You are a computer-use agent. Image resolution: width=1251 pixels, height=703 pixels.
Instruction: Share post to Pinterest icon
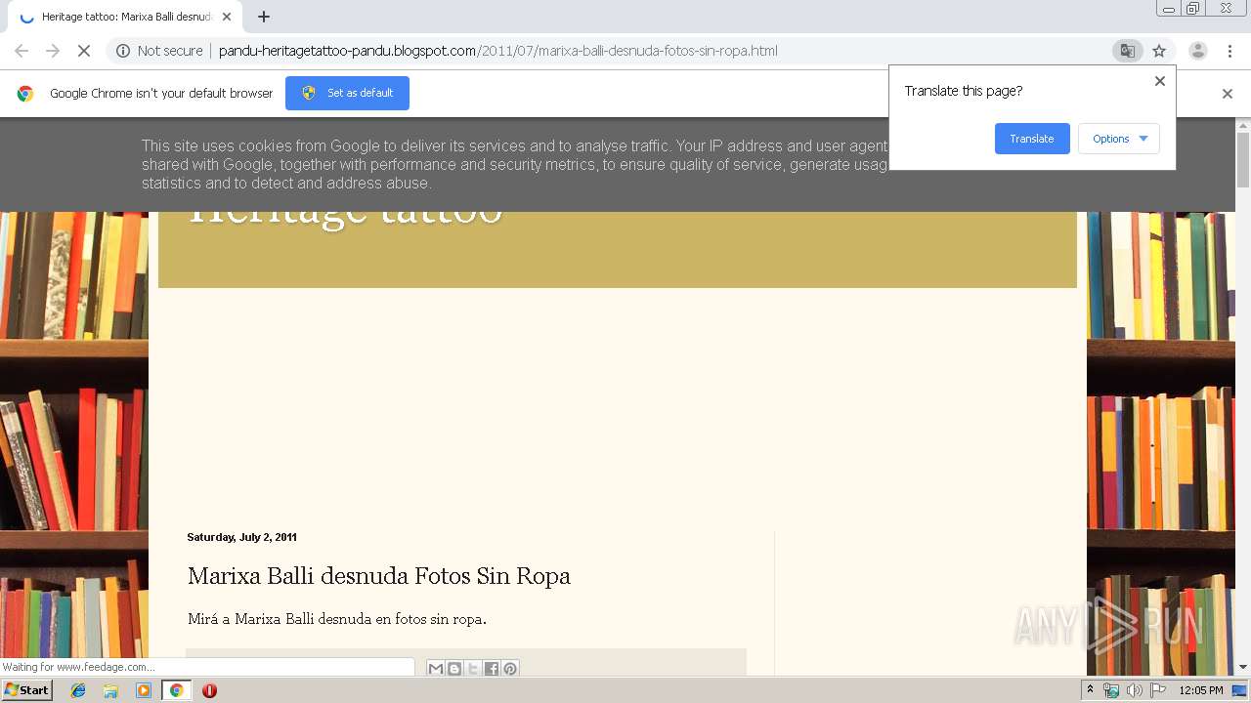[x=510, y=669]
